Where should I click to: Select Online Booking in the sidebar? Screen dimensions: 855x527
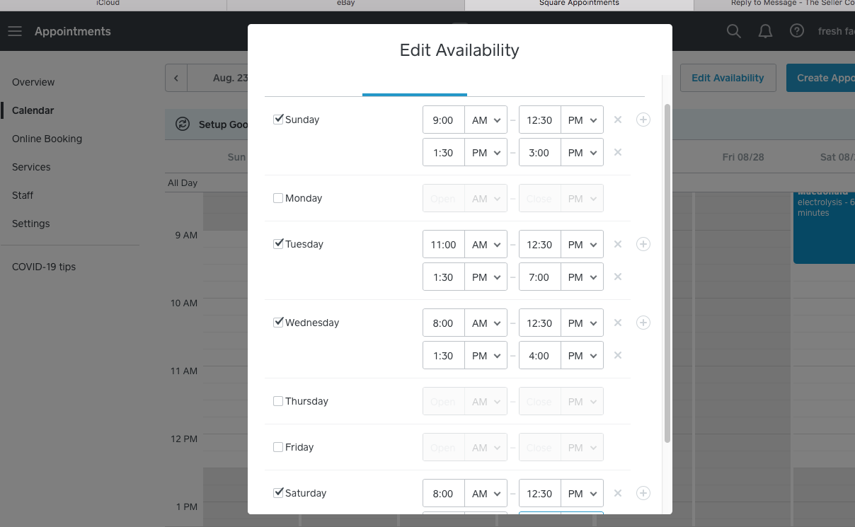click(x=46, y=139)
